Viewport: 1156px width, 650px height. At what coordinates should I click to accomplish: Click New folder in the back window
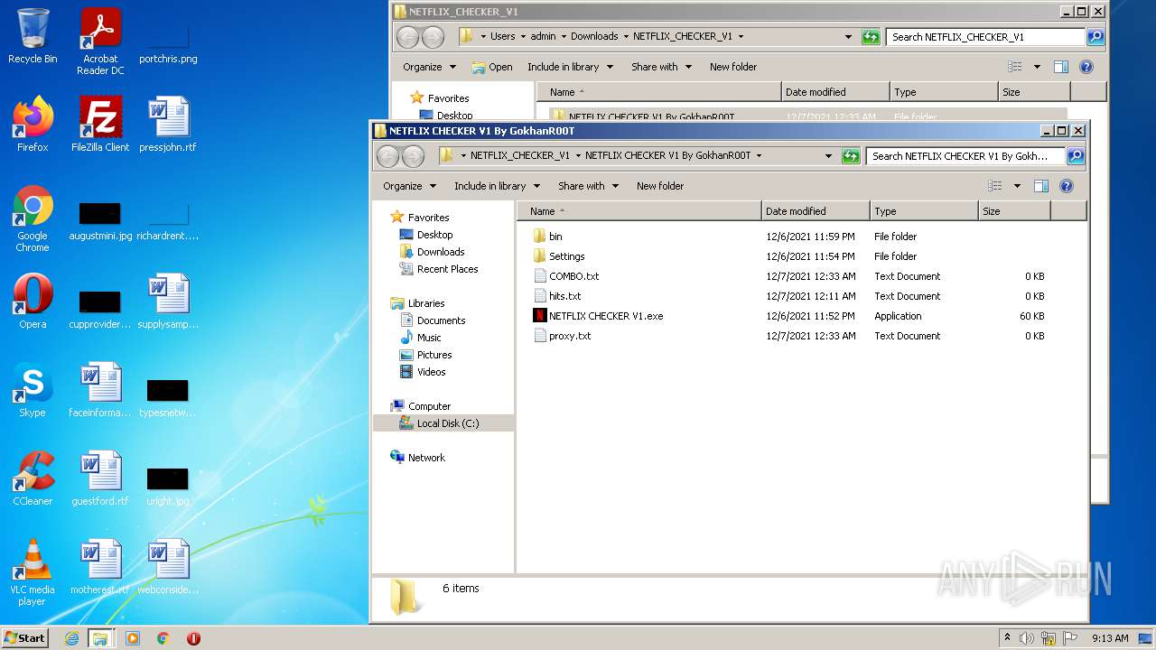pos(733,67)
